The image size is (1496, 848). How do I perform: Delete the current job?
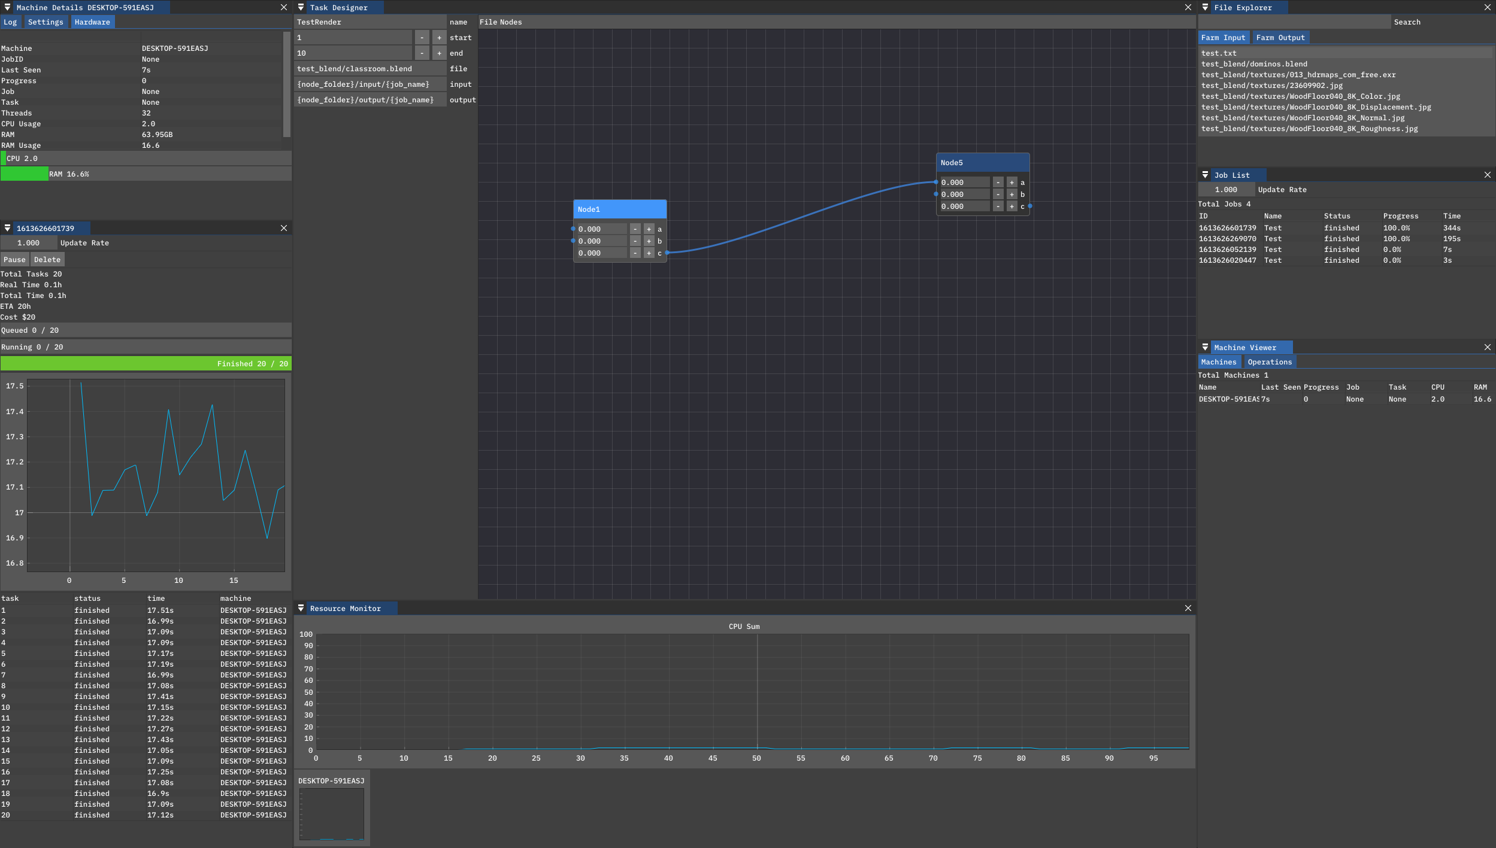click(x=47, y=260)
